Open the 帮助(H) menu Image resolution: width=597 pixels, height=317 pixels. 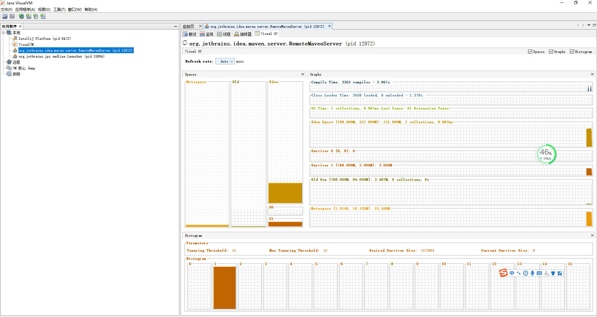91,10
